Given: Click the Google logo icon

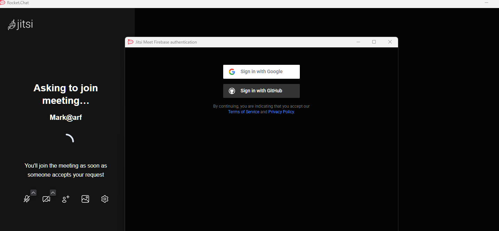Looking at the screenshot, I should coord(232,72).
